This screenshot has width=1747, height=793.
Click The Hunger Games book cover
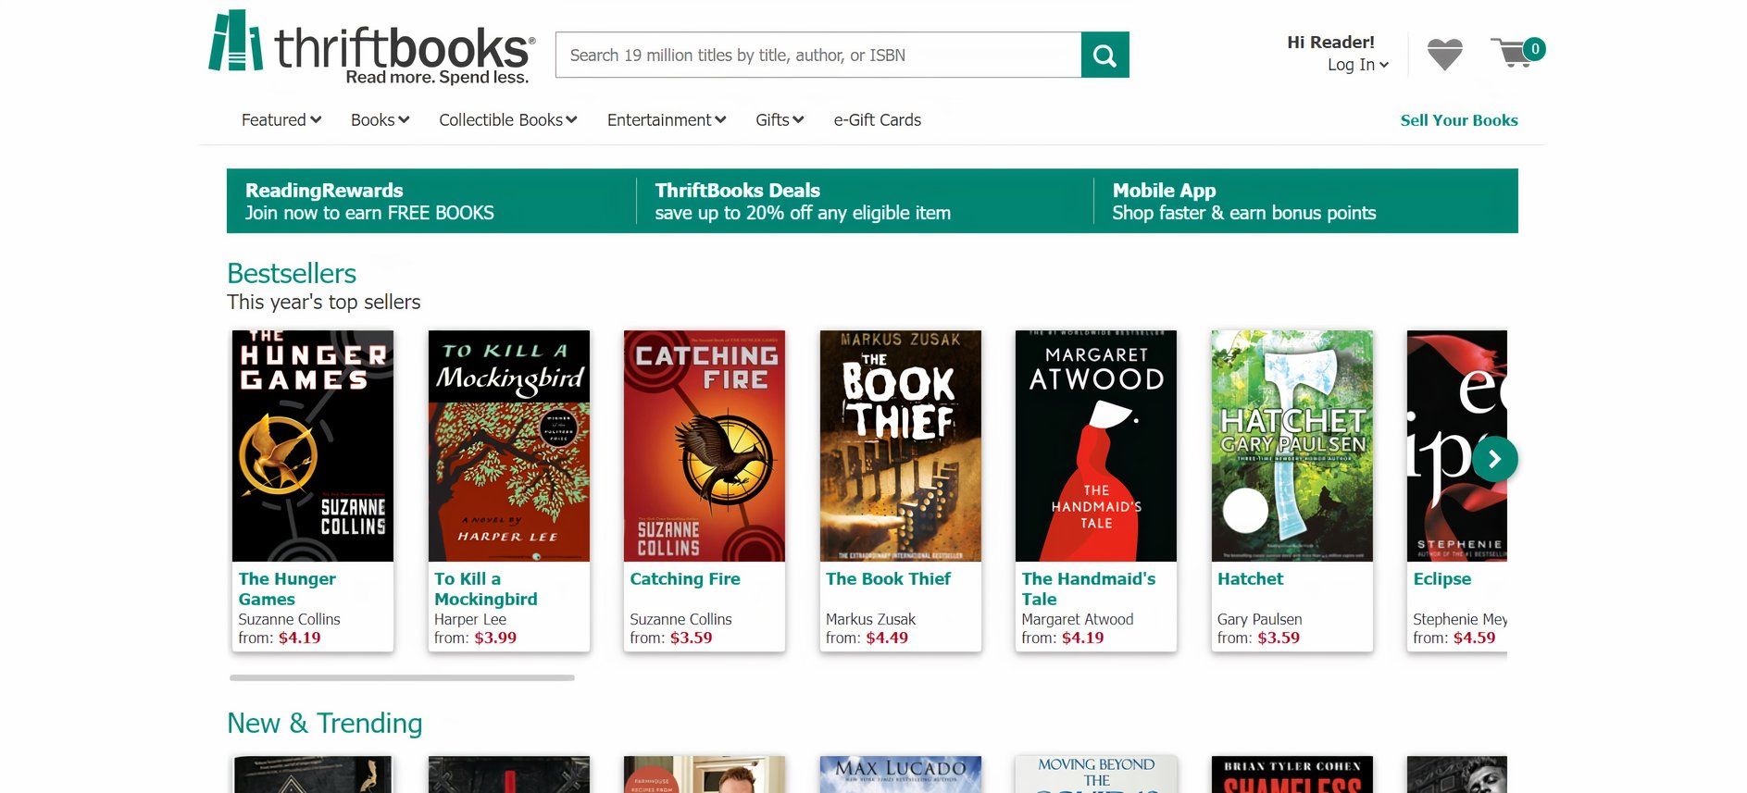tap(313, 446)
